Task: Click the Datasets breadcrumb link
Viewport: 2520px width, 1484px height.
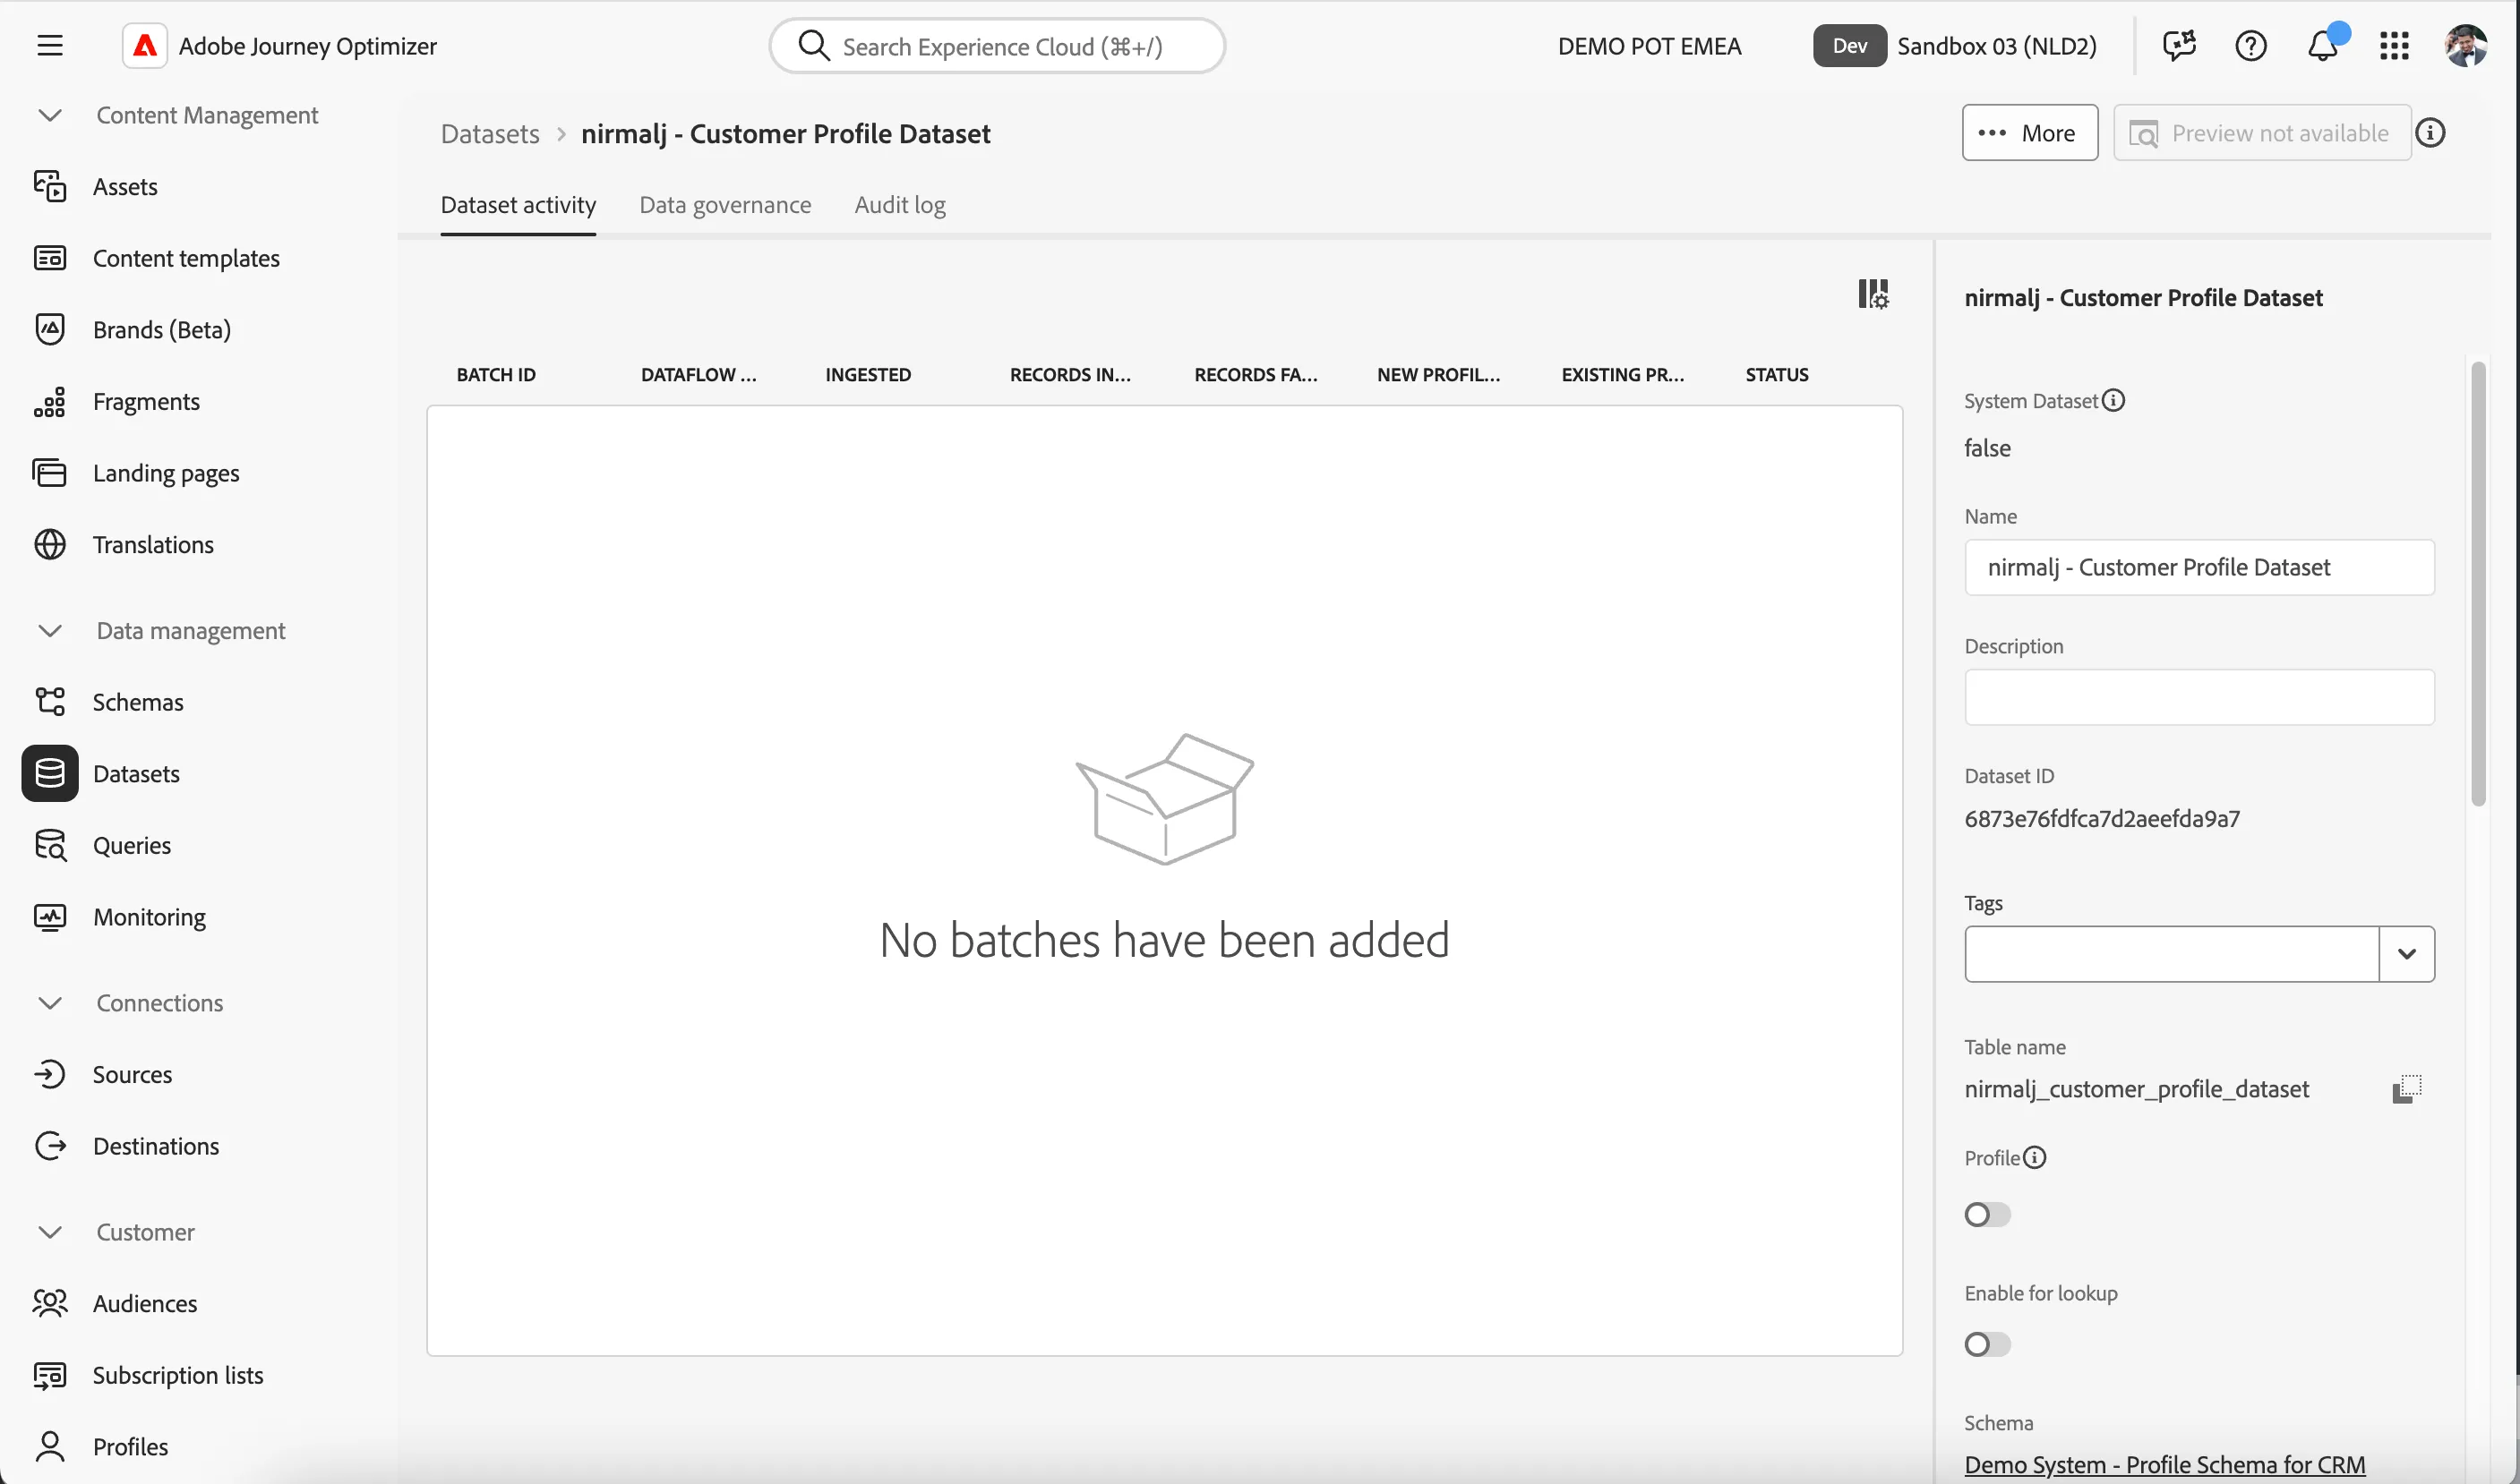Action: 490,134
